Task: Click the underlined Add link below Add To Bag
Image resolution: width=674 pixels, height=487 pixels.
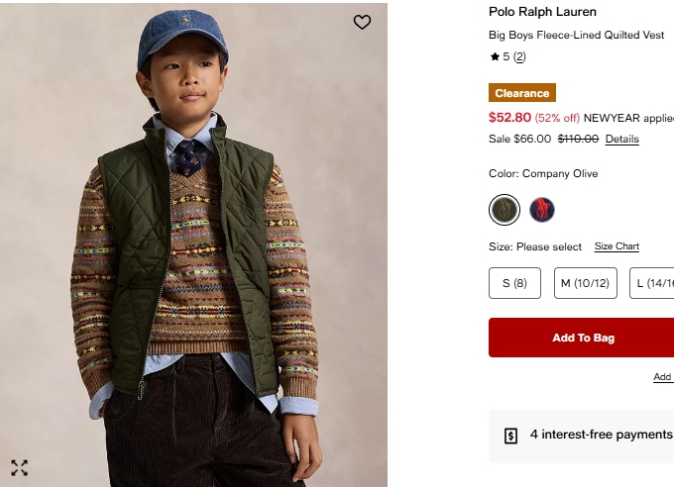Action: click(662, 377)
